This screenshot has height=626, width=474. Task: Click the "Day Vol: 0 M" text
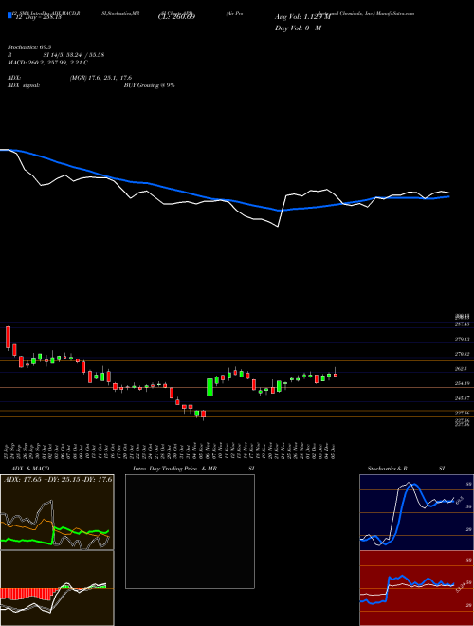click(x=298, y=28)
